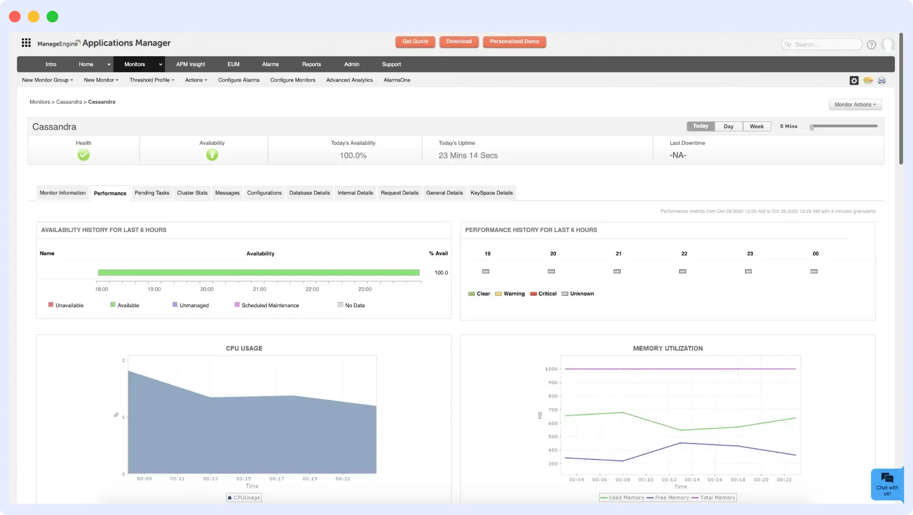Click the green Health status icon for Cassandra
Image resolution: width=913 pixels, height=515 pixels.
[x=83, y=154]
